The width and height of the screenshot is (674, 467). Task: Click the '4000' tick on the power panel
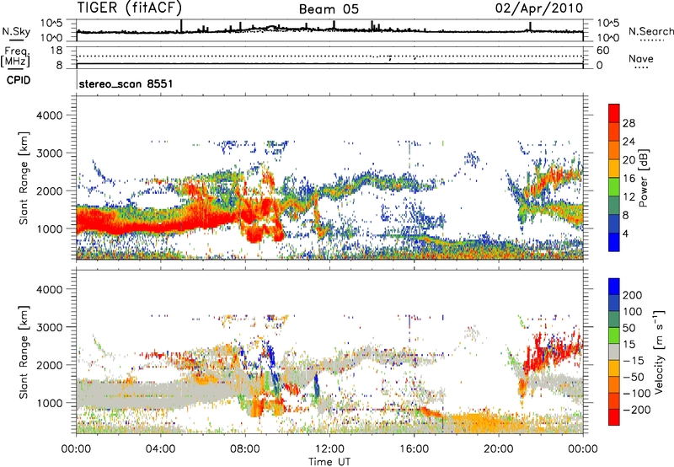(x=49, y=115)
